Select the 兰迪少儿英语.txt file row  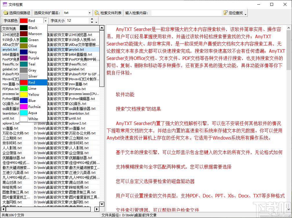(x=50, y=173)
